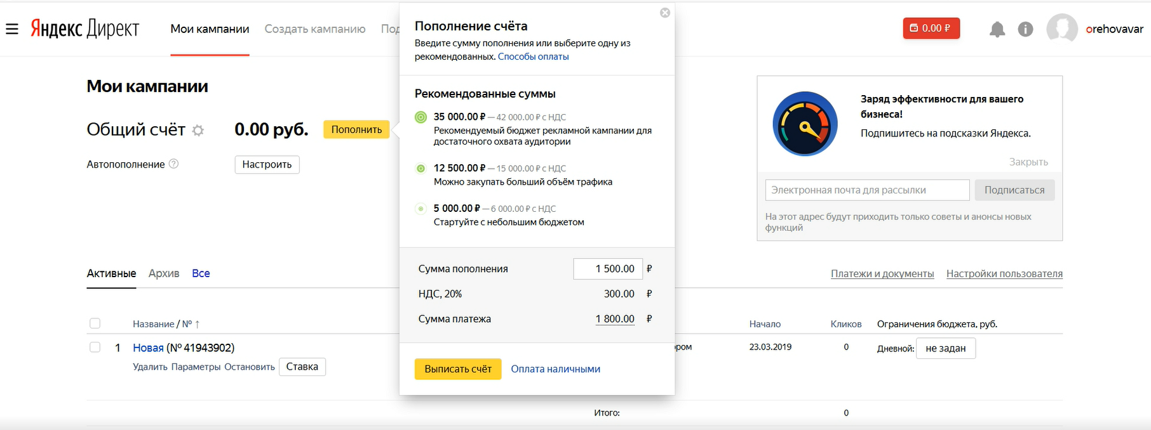Open the info circle icon

[1025, 29]
